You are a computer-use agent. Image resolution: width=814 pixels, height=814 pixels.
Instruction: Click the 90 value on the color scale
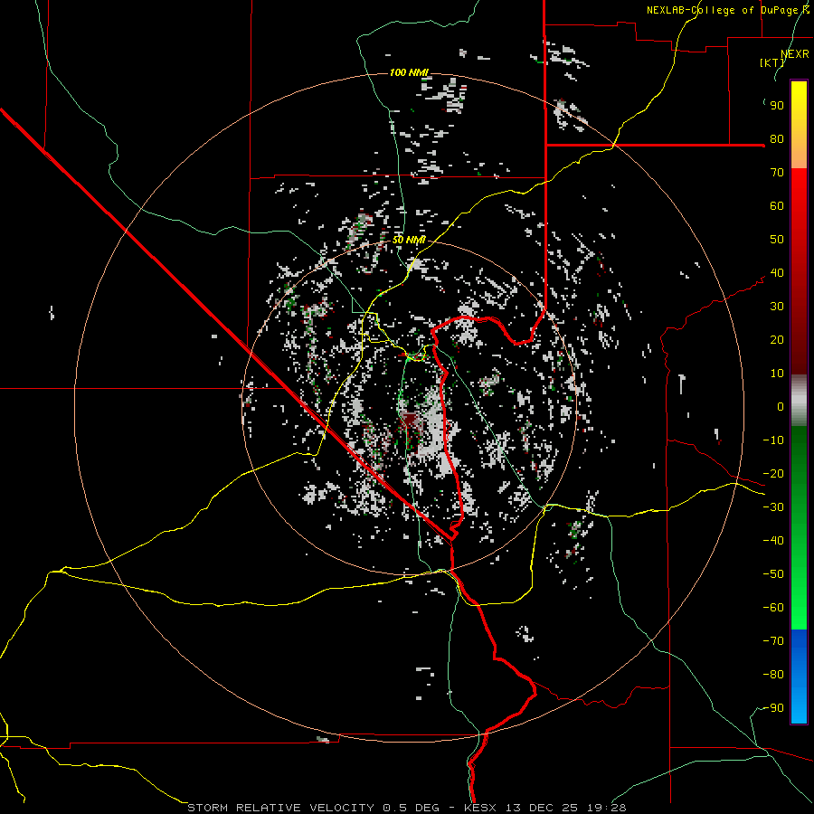pyautogui.click(x=777, y=106)
